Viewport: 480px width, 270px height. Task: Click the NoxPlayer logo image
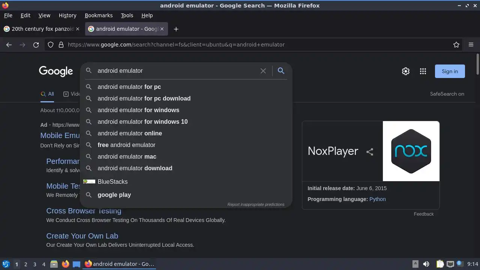[x=411, y=151]
